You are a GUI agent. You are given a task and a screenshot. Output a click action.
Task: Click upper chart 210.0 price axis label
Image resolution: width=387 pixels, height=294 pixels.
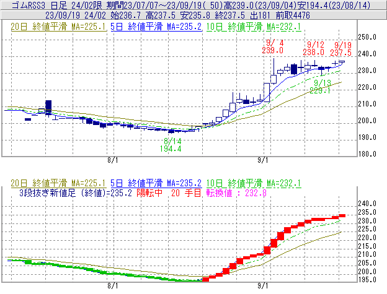[x=367, y=104]
